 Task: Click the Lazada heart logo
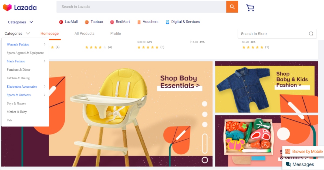tap(7, 8)
